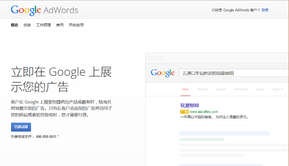Click the blue placeholder search result bar
The height and width of the screenshot is (166, 289).
224,133
